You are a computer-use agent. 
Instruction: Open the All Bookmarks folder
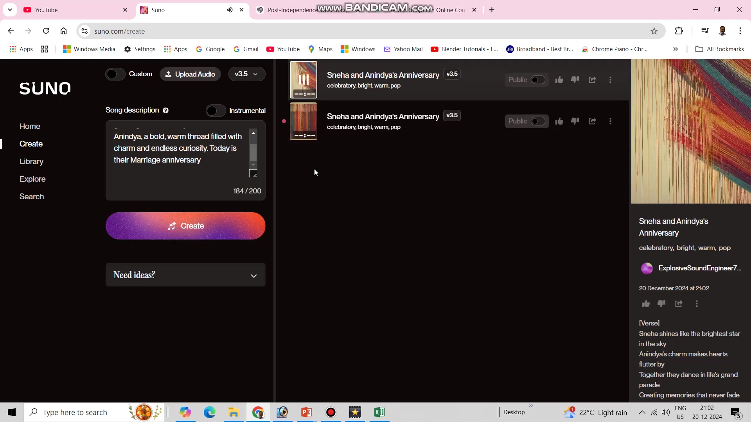coord(719,49)
